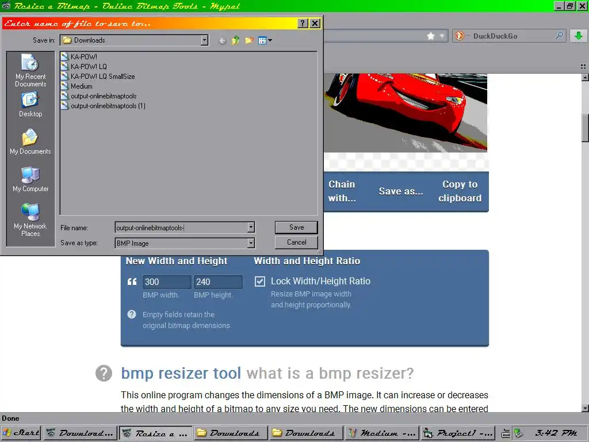Open the bookmark star dropdown arrow

click(442, 36)
